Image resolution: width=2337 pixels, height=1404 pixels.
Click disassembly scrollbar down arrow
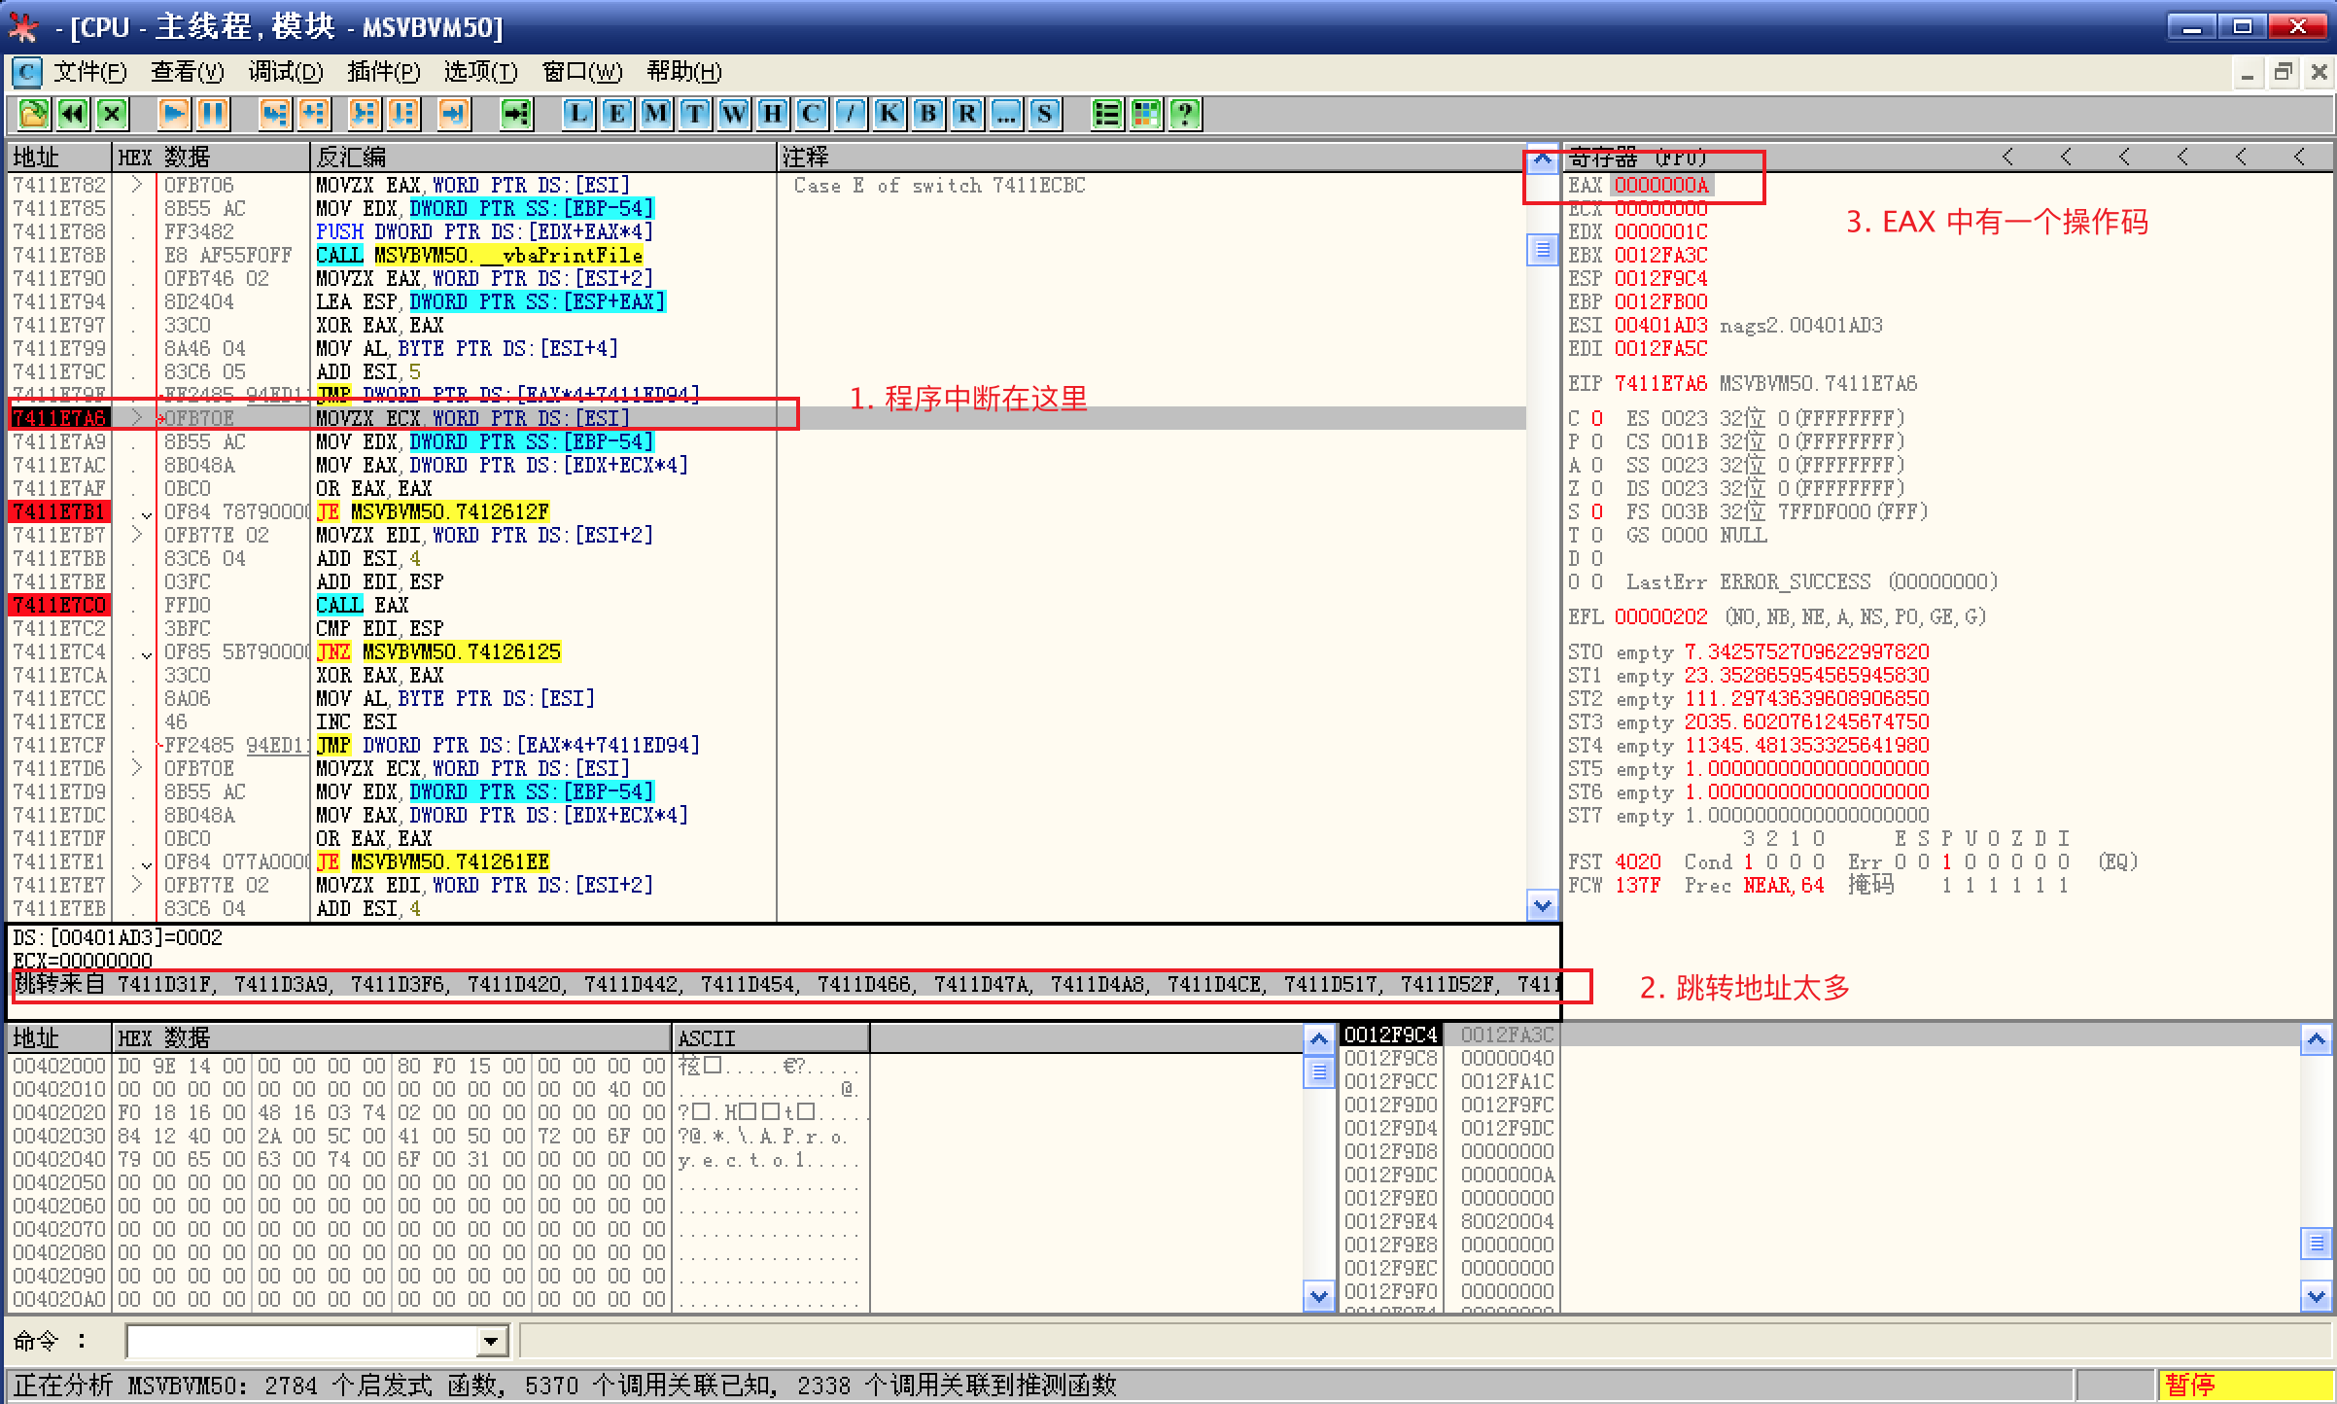1542,906
